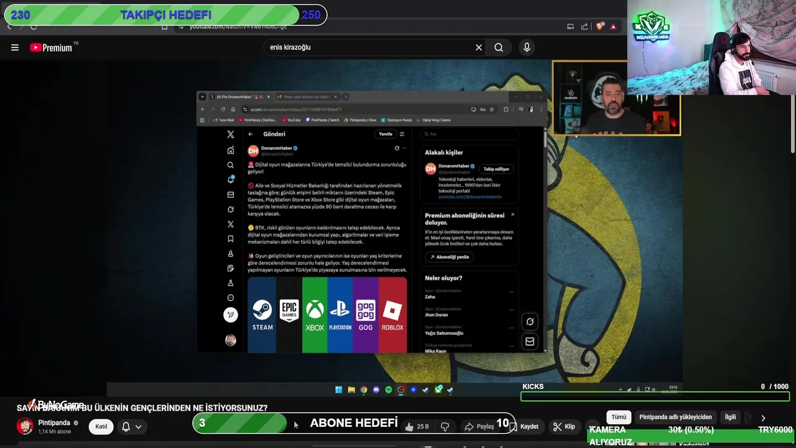Click the YouTube search magnifier button
This screenshot has height=448, width=796.
tap(499, 47)
